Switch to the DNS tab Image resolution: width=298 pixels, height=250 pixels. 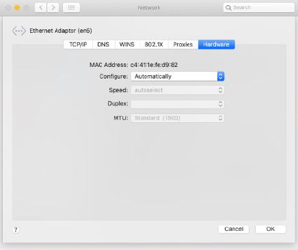[103, 44]
